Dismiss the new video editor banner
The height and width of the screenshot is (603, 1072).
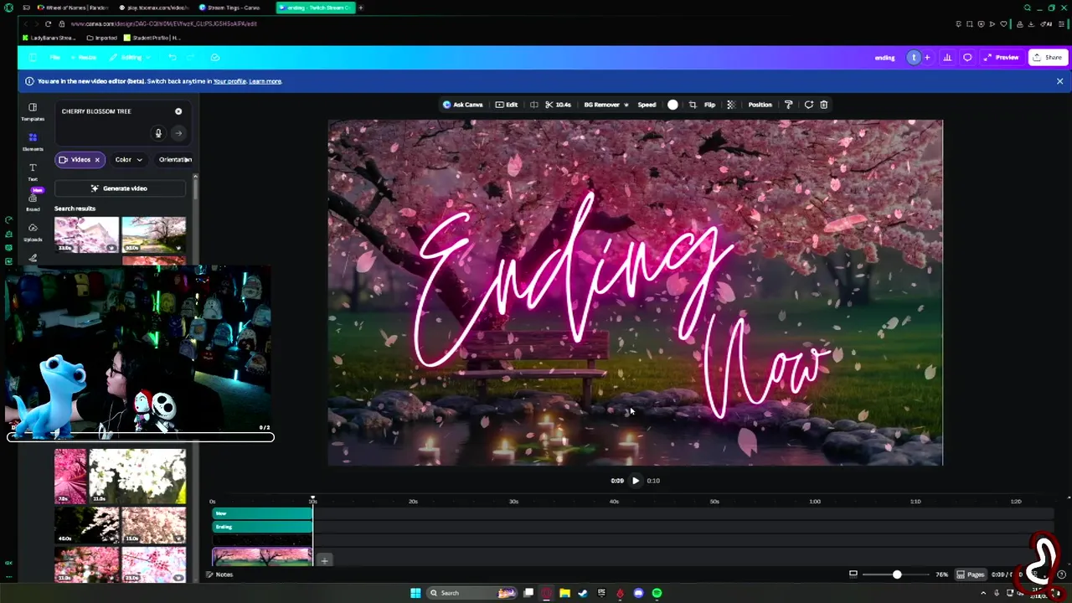pyautogui.click(x=1059, y=81)
